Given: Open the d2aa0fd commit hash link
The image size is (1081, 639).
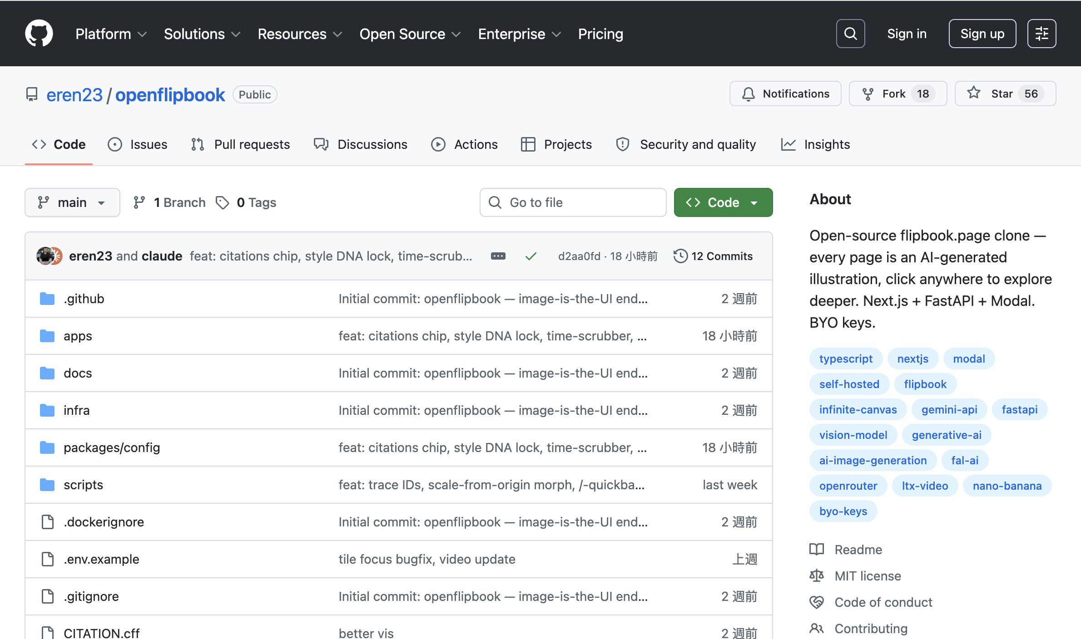Looking at the screenshot, I should click(579, 256).
